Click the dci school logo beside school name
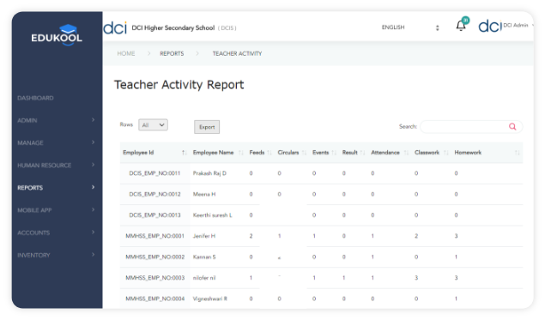This screenshot has width=545, height=320. pyautogui.click(x=115, y=27)
